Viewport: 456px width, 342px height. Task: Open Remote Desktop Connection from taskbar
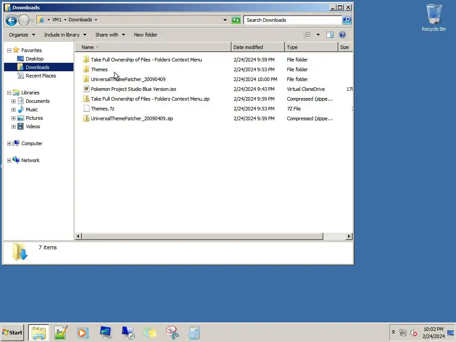click(128, 333)
